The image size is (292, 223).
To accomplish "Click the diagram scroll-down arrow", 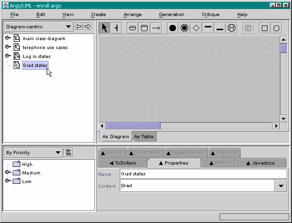I will point(284,119).
